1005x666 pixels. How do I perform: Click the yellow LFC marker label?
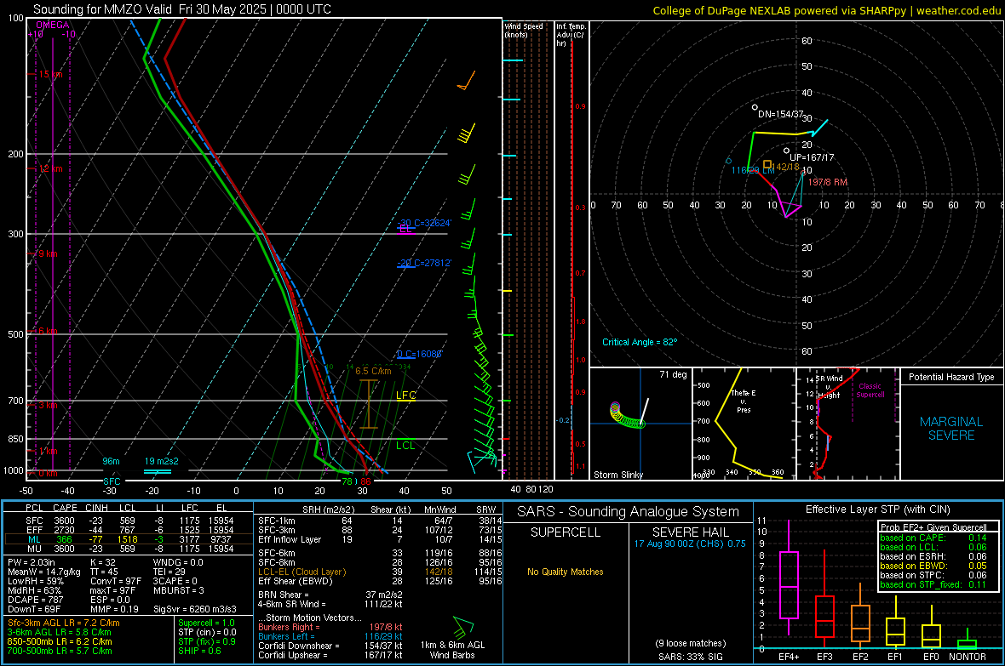tap(405, 396)
